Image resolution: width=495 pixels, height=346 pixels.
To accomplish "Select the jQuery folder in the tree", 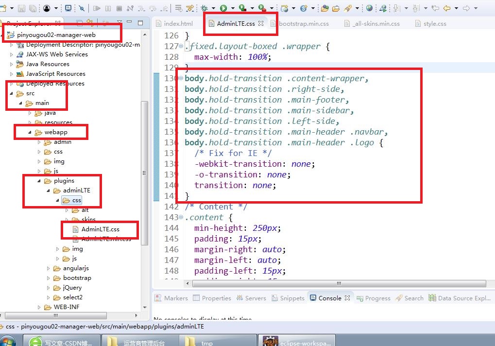I will (x=68, y=288).
